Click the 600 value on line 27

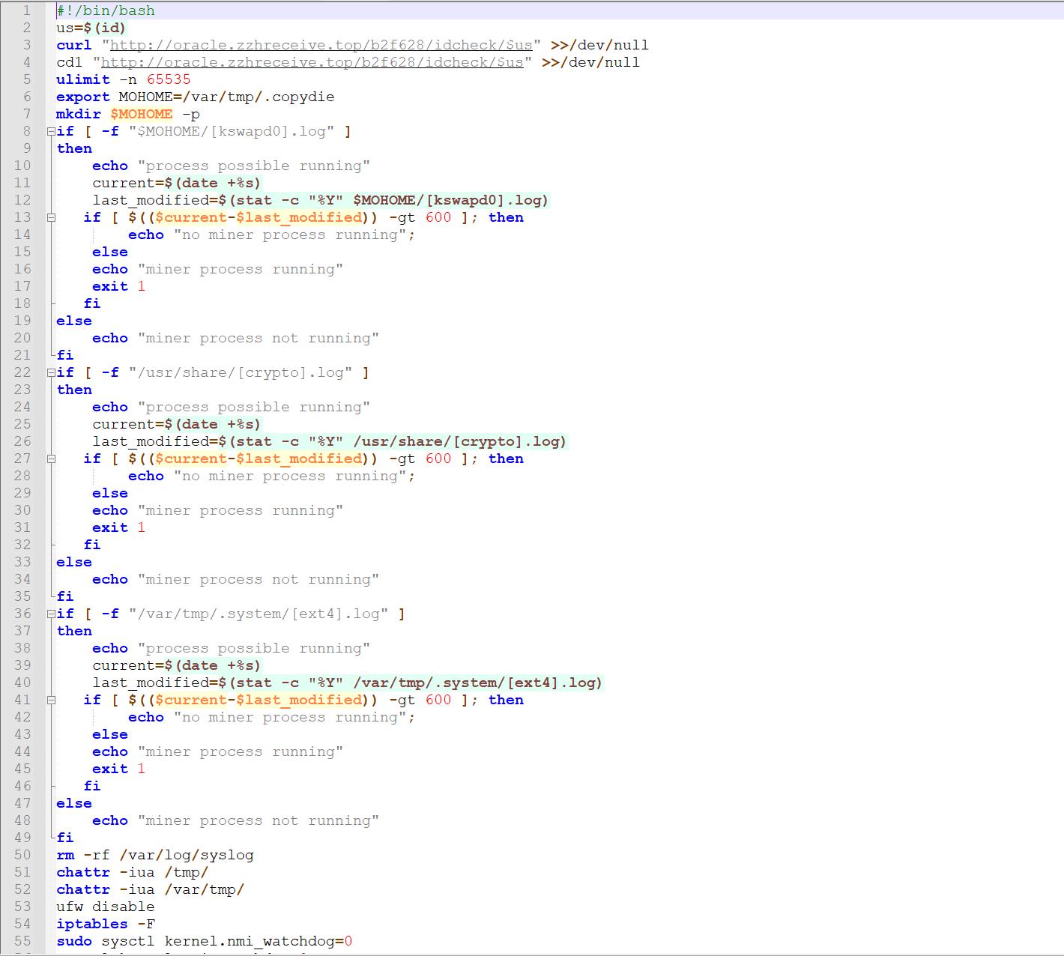point(438,459)
